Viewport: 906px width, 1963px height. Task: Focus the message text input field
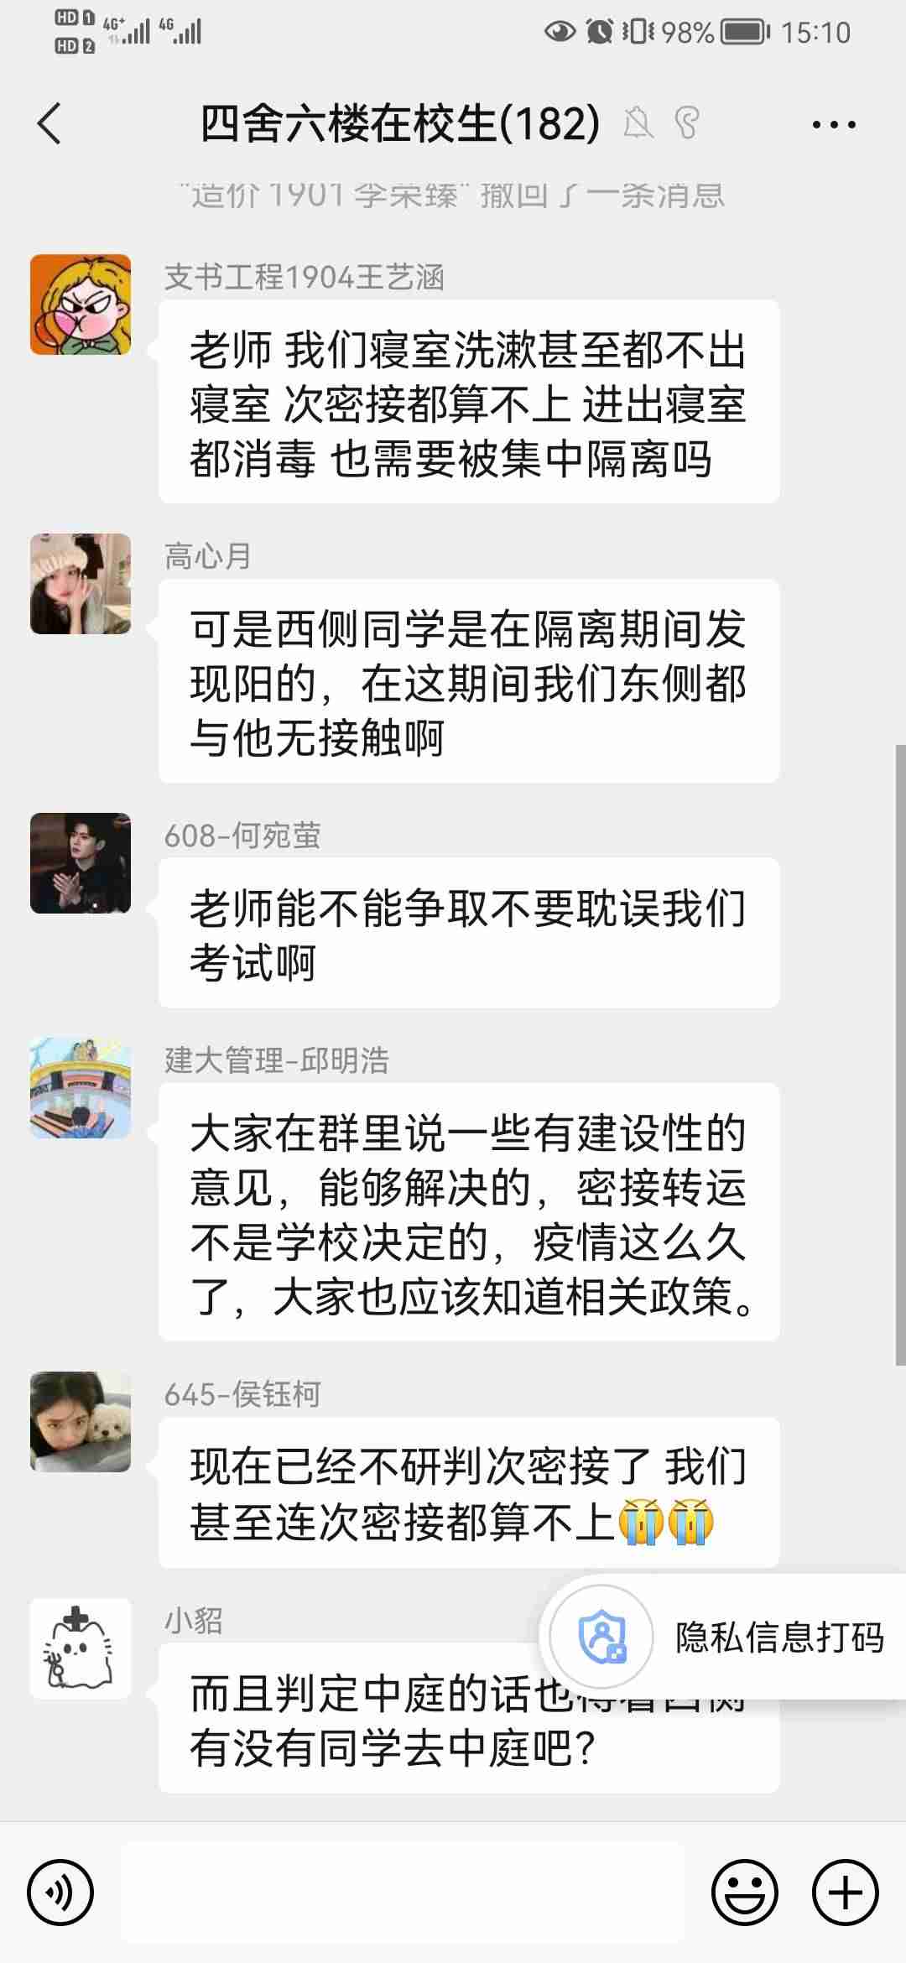tap(403, 1893)
